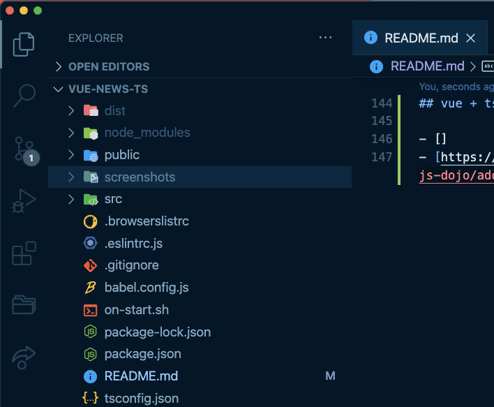
Task: Expand the node_modules folder
Action: pyautogui.click(x=71, y=133)
